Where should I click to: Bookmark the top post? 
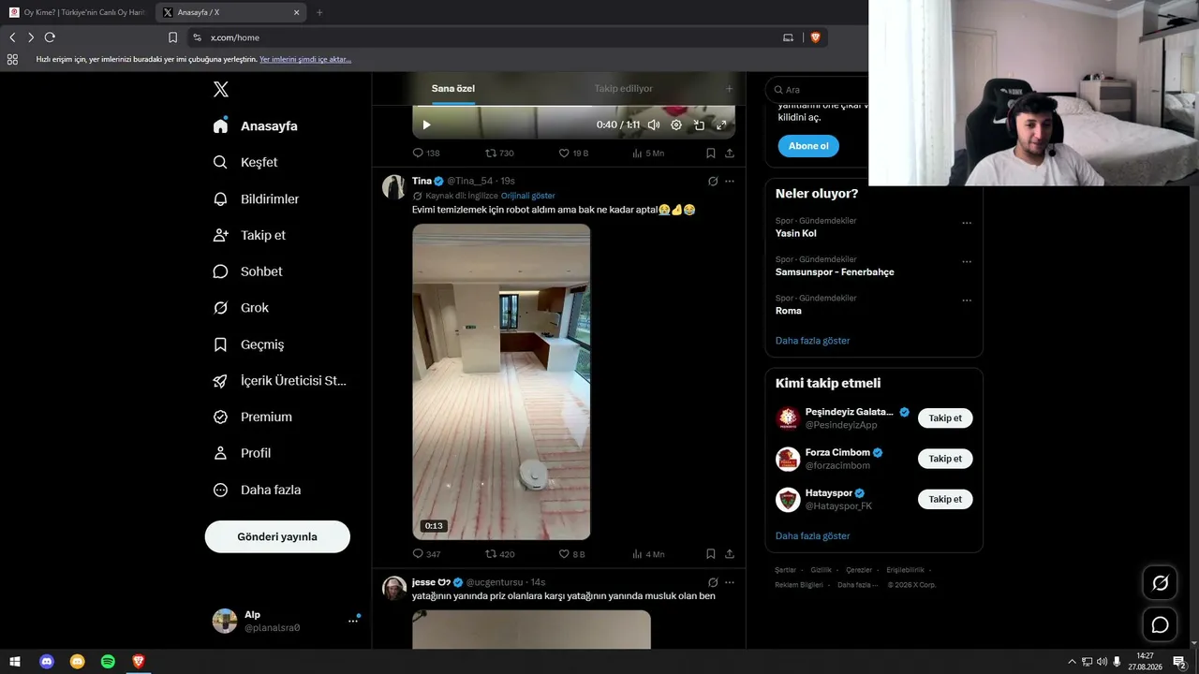pyautogui.click(x=711, y=153)
